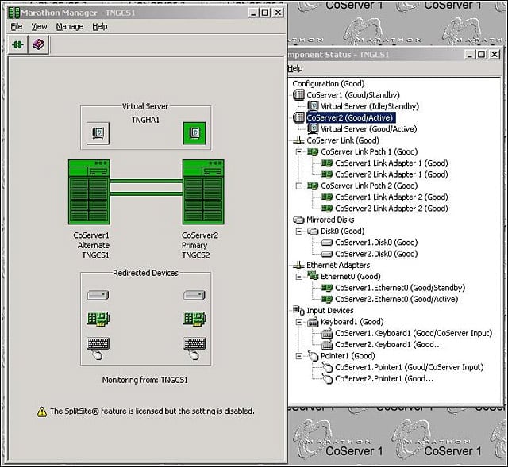Click Ethernet0 adapter icon in tree
This screenshot has width=508, height=467.
[x=313, y=276]
